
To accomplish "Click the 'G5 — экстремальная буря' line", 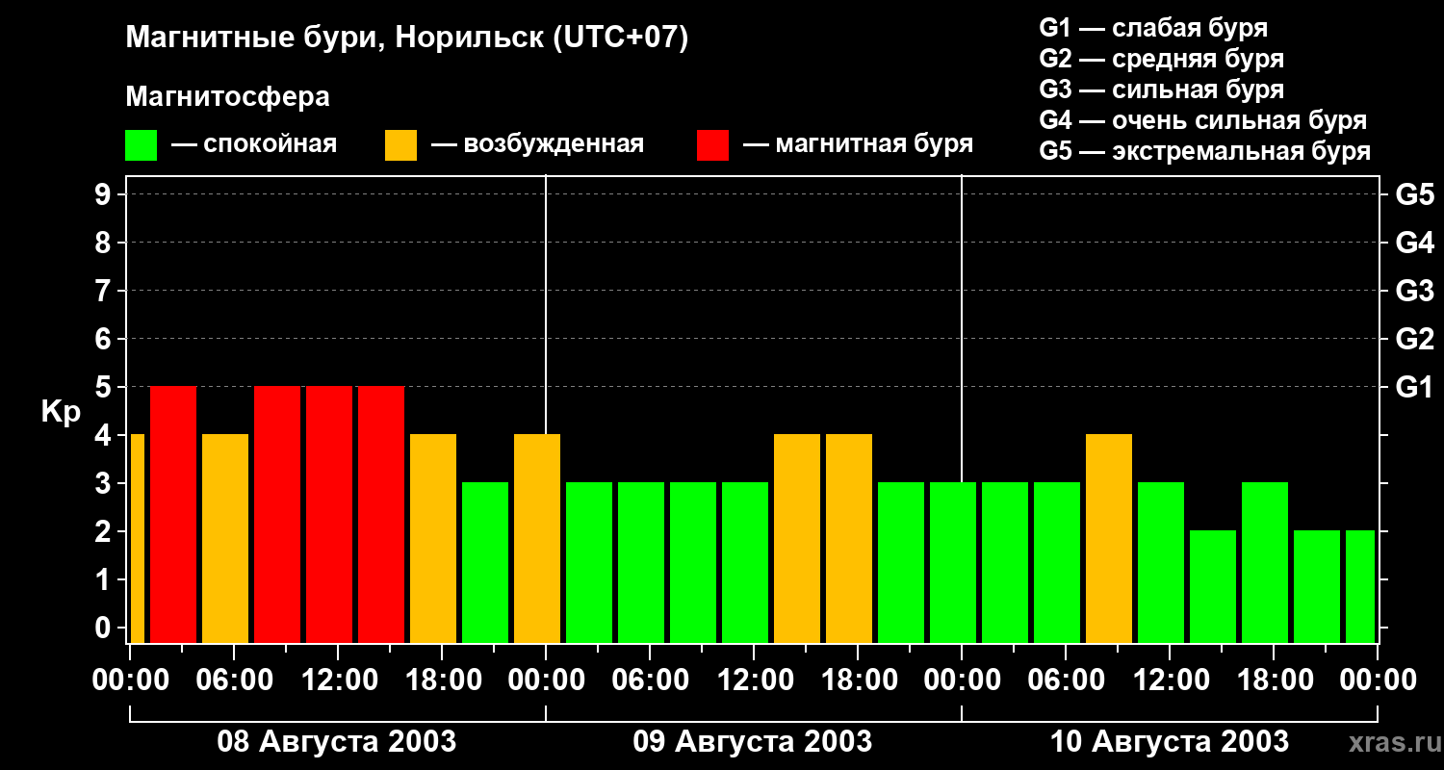I will [1205, 151].
